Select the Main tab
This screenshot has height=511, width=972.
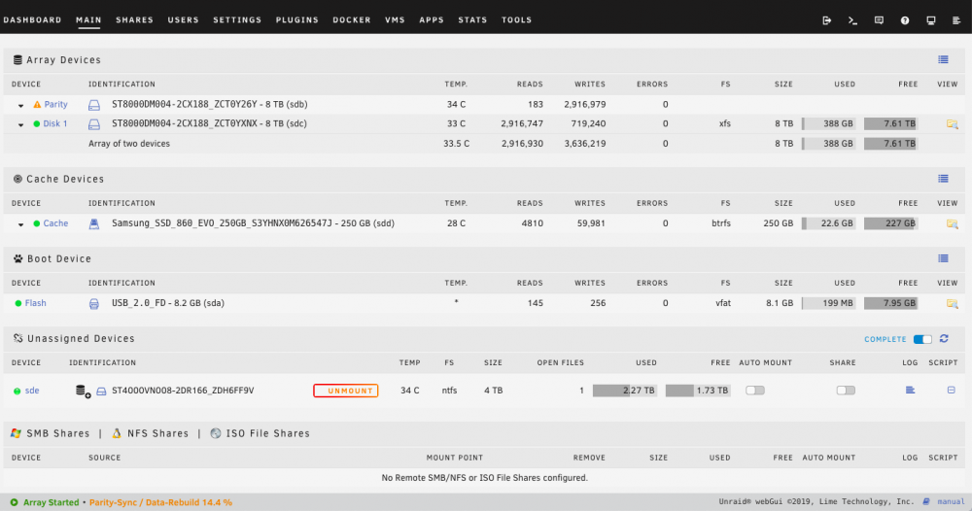click(x=88, y=19)
